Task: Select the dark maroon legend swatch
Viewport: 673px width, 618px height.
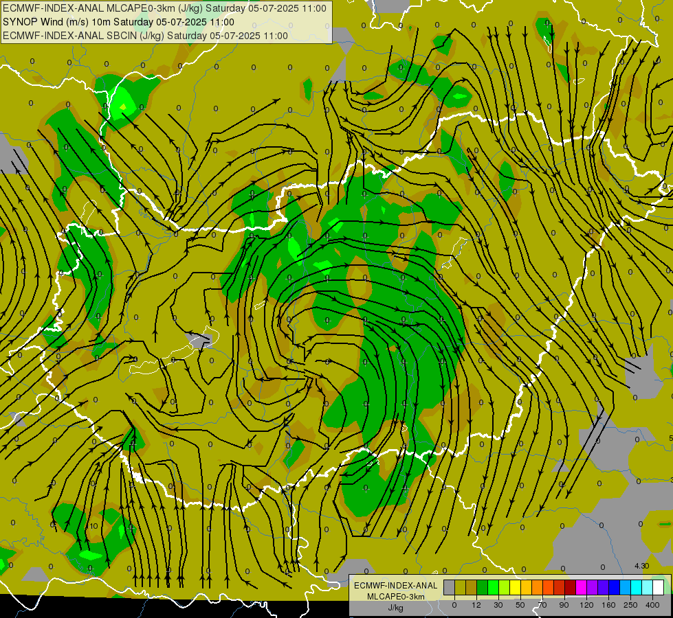Action: (571, 587)
